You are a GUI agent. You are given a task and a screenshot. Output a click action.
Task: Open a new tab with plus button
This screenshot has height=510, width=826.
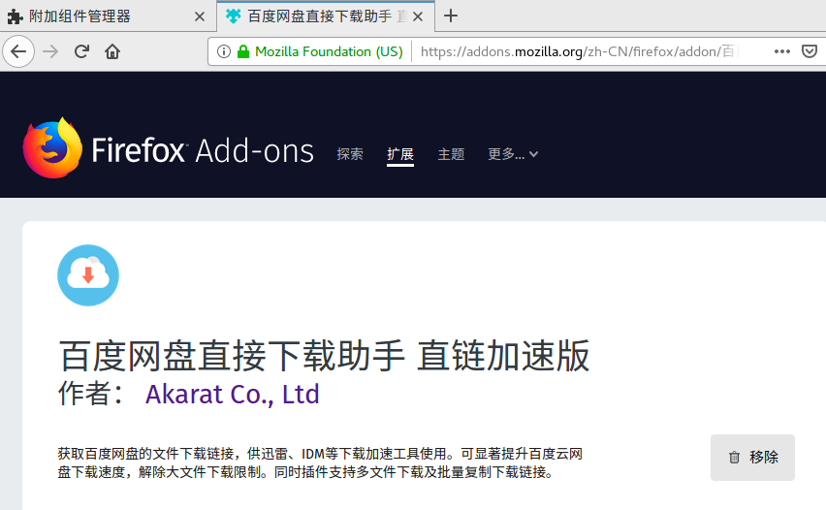click(x=451, y=16)
